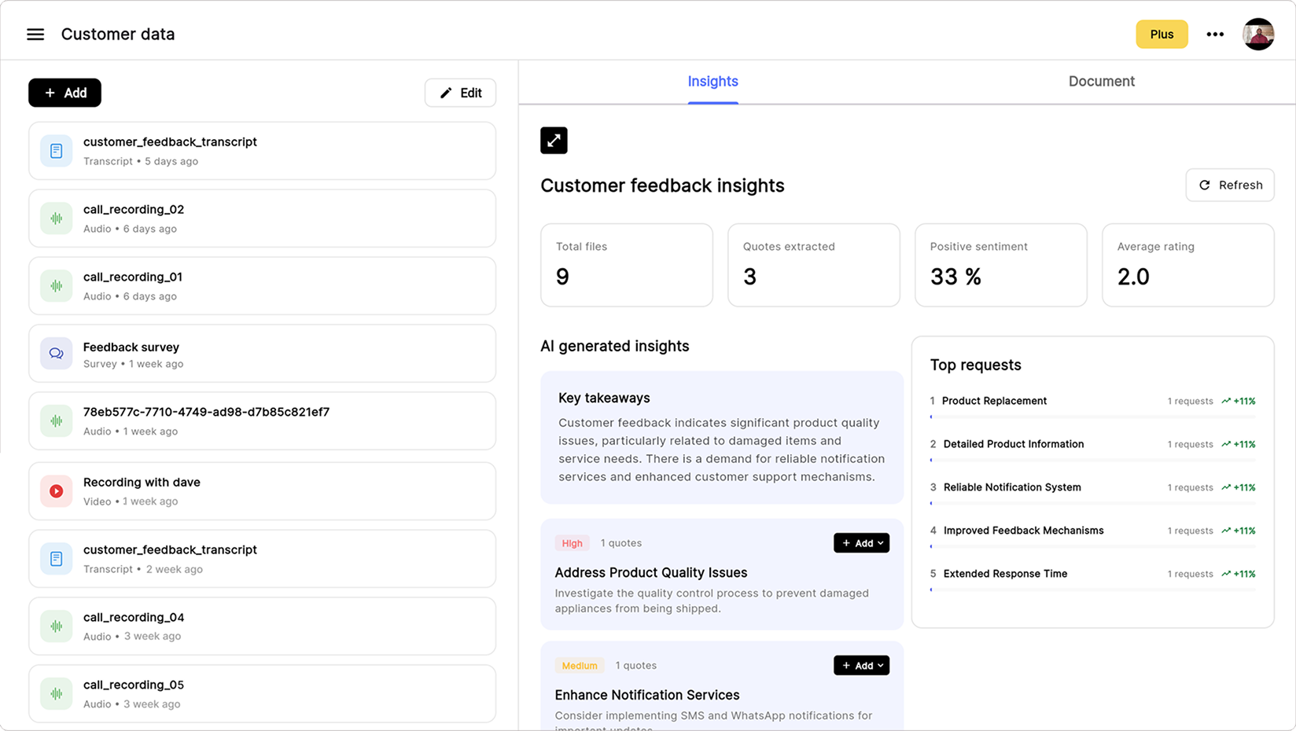Viewport: 1296px width, 731px height.
Task: Open the Add dropdown on Address Product Quality Issues
Action: 861,542
